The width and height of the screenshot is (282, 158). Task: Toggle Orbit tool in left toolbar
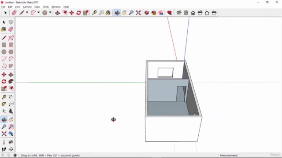pos(4,120)
